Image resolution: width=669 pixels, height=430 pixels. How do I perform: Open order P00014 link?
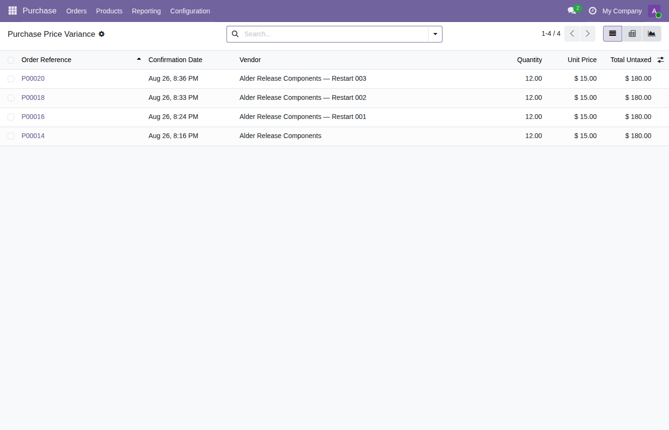pos(33,136)
